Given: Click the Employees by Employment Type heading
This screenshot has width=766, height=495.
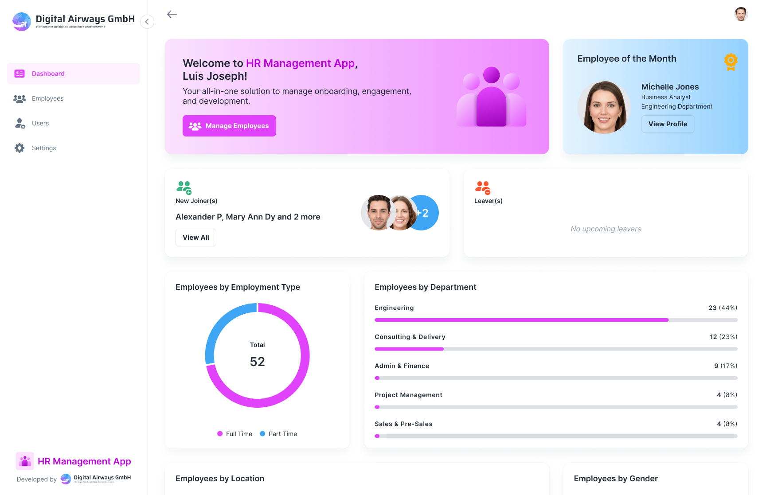Looking at the screenshot, I should (x=238, y=287).
